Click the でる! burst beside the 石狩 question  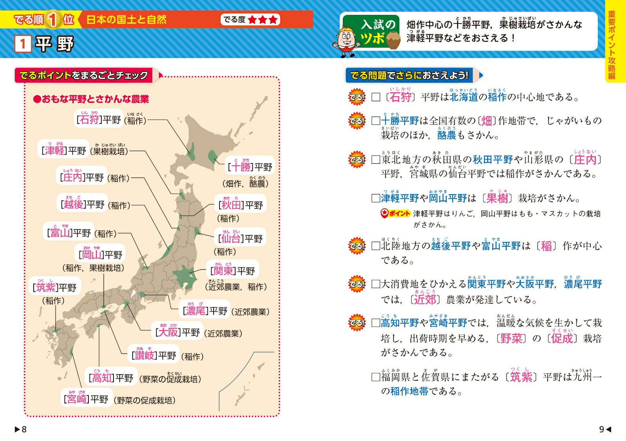[x=356, y=97]
